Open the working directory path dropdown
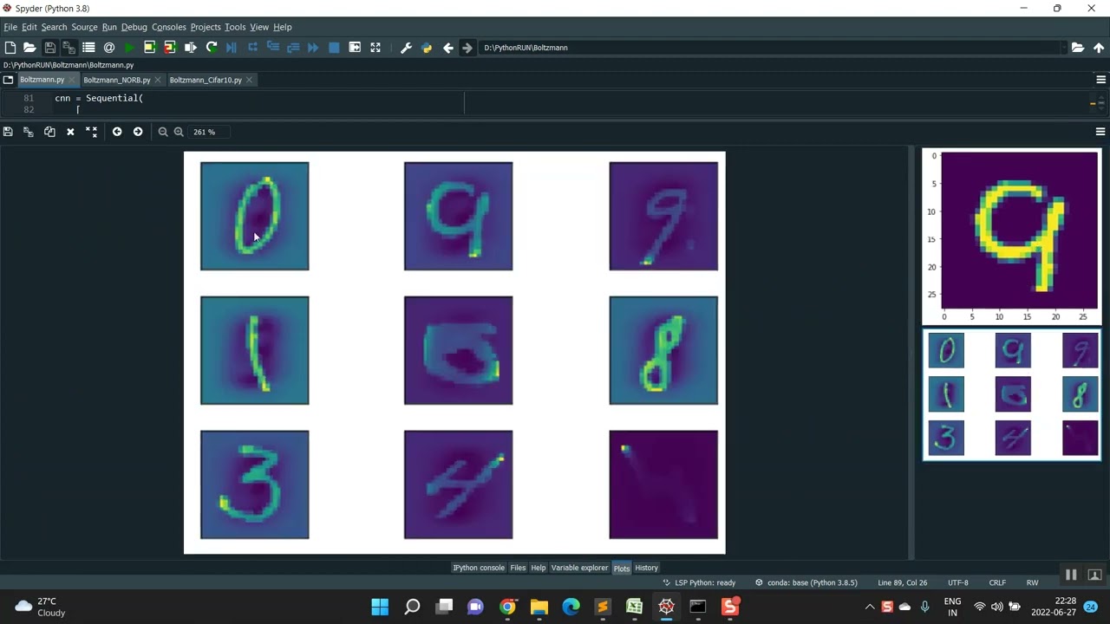Viewport: 1110px width, 624px height. point(1063,48)
